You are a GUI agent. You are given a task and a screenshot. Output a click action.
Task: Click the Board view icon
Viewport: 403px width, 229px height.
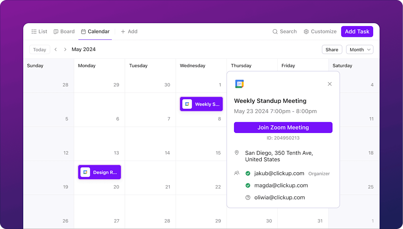56,31
